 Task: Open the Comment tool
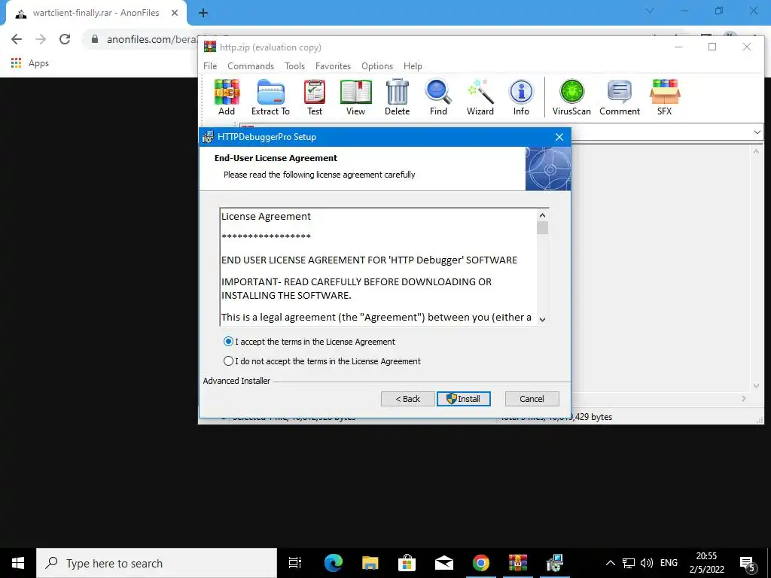click(620, 97)
